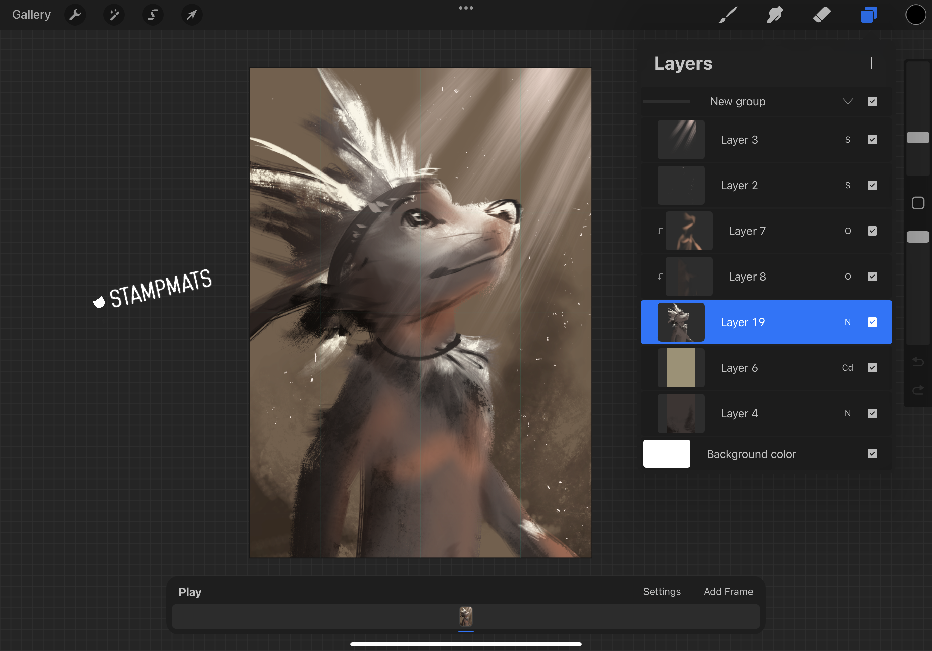
Task: Return to Gallery
Action: [x=31, y=15]
